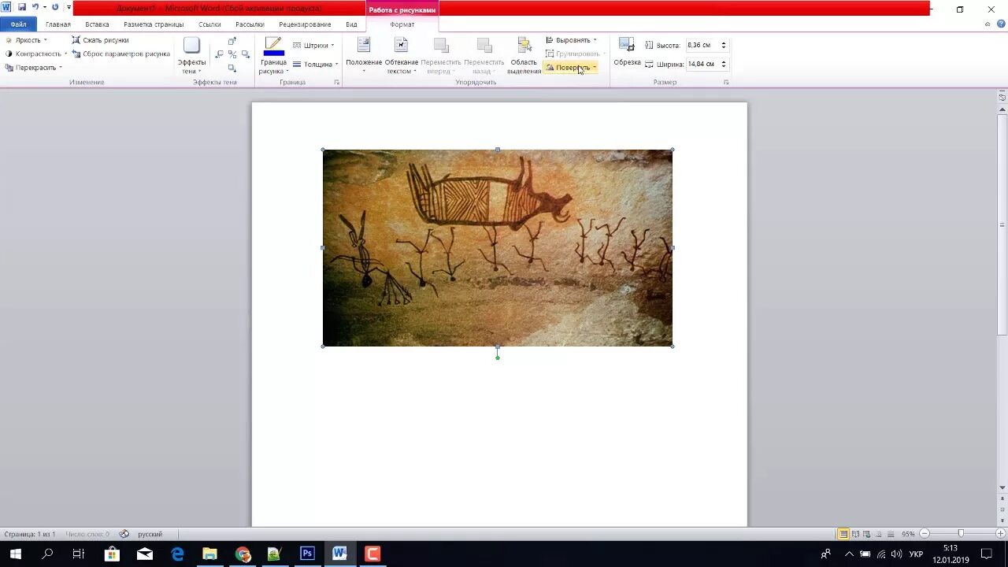The height and width of the screenshot is (567, 1008).
Task: Open File Explorer from the taskbar
Action: coord(209,554)
